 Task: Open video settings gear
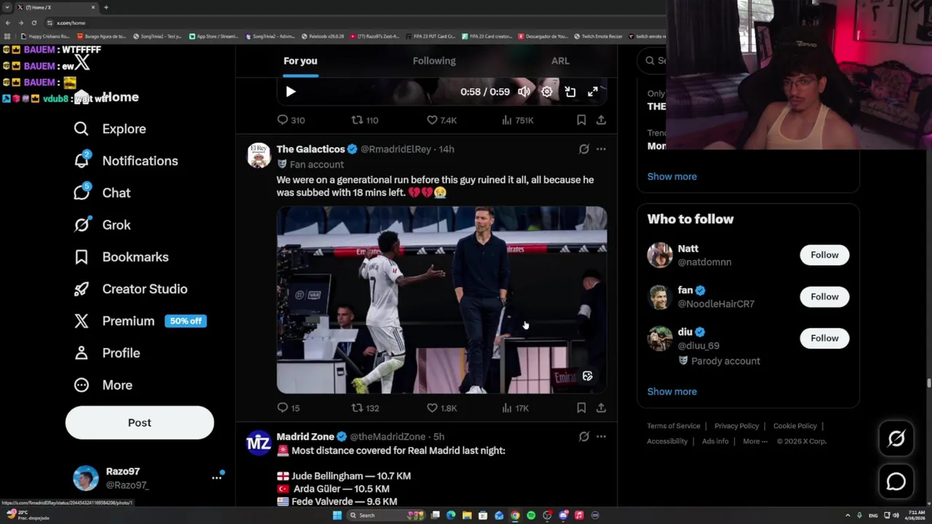click(x=547, y=92)
